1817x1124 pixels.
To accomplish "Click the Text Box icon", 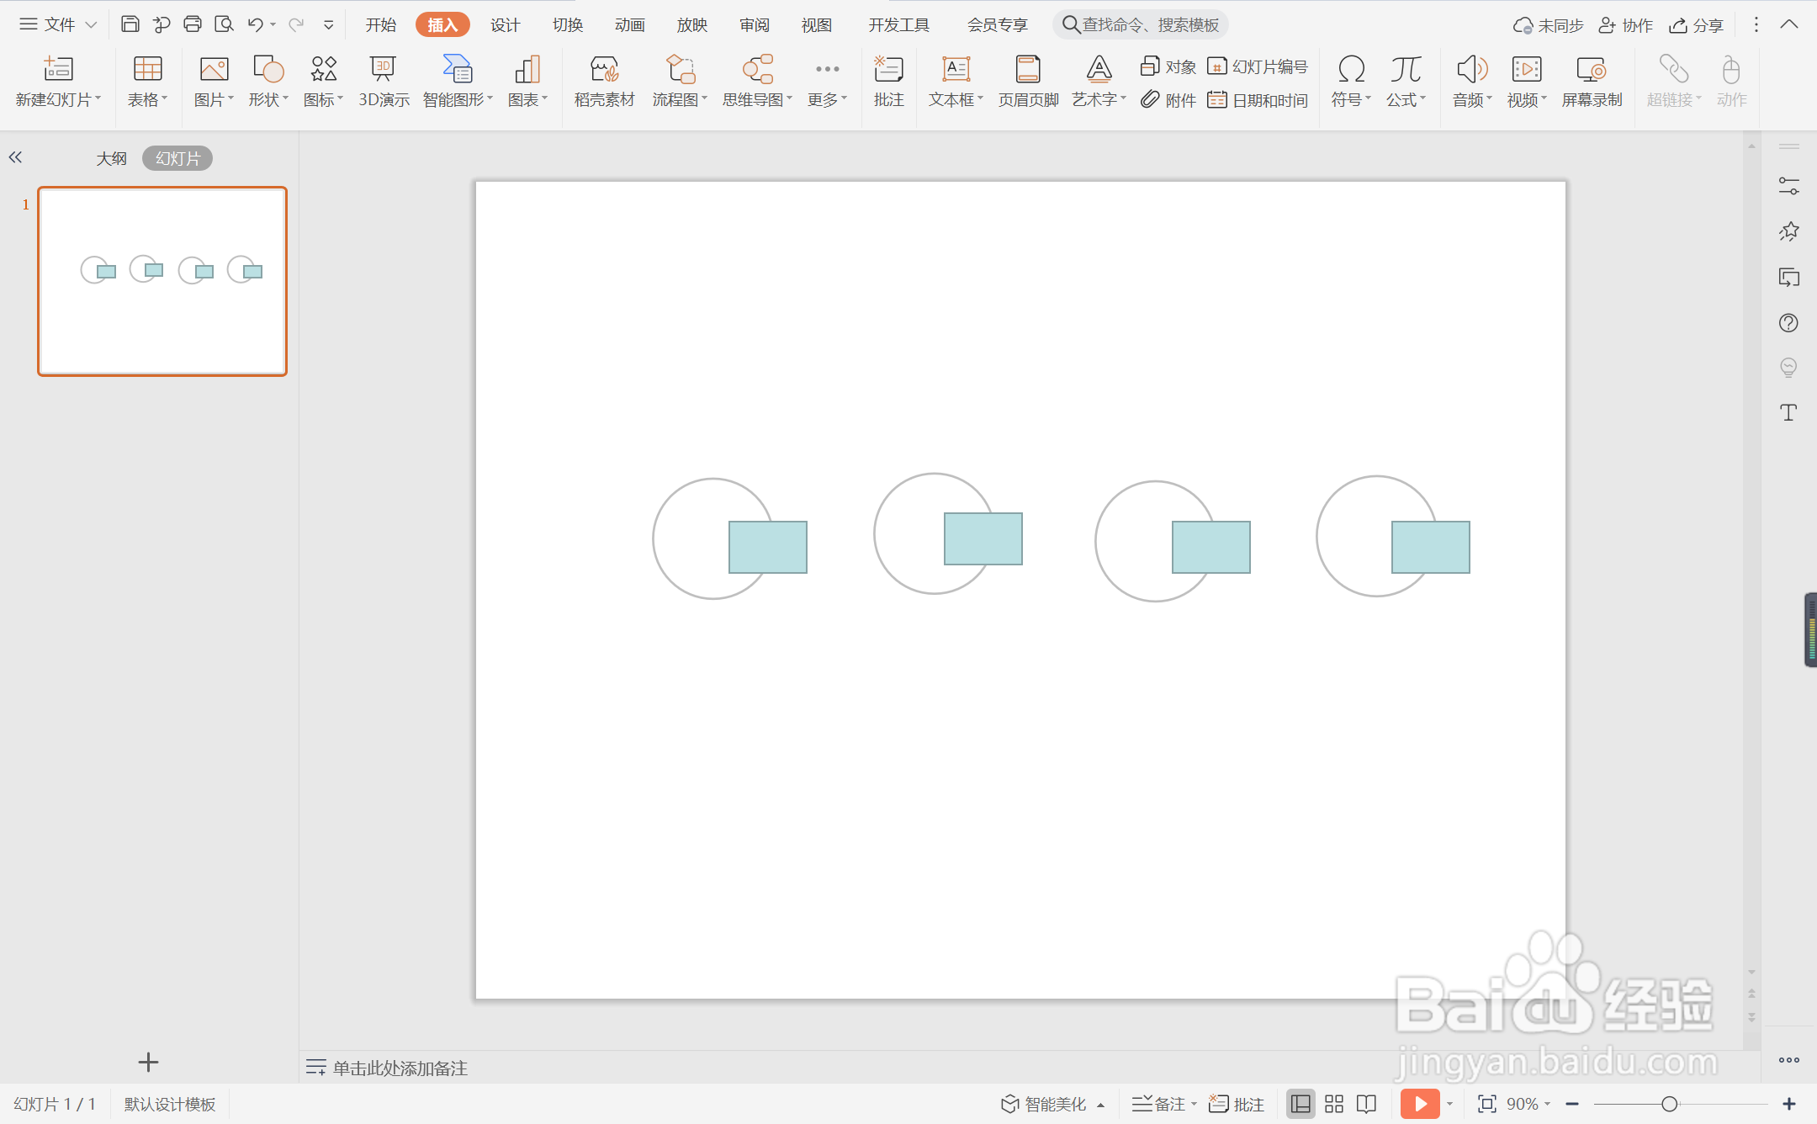I will (x=956, y=68).
